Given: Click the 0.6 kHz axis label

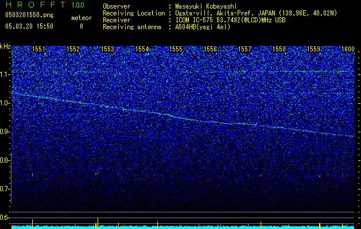Looking at the screenshot, I should [5, 218].
